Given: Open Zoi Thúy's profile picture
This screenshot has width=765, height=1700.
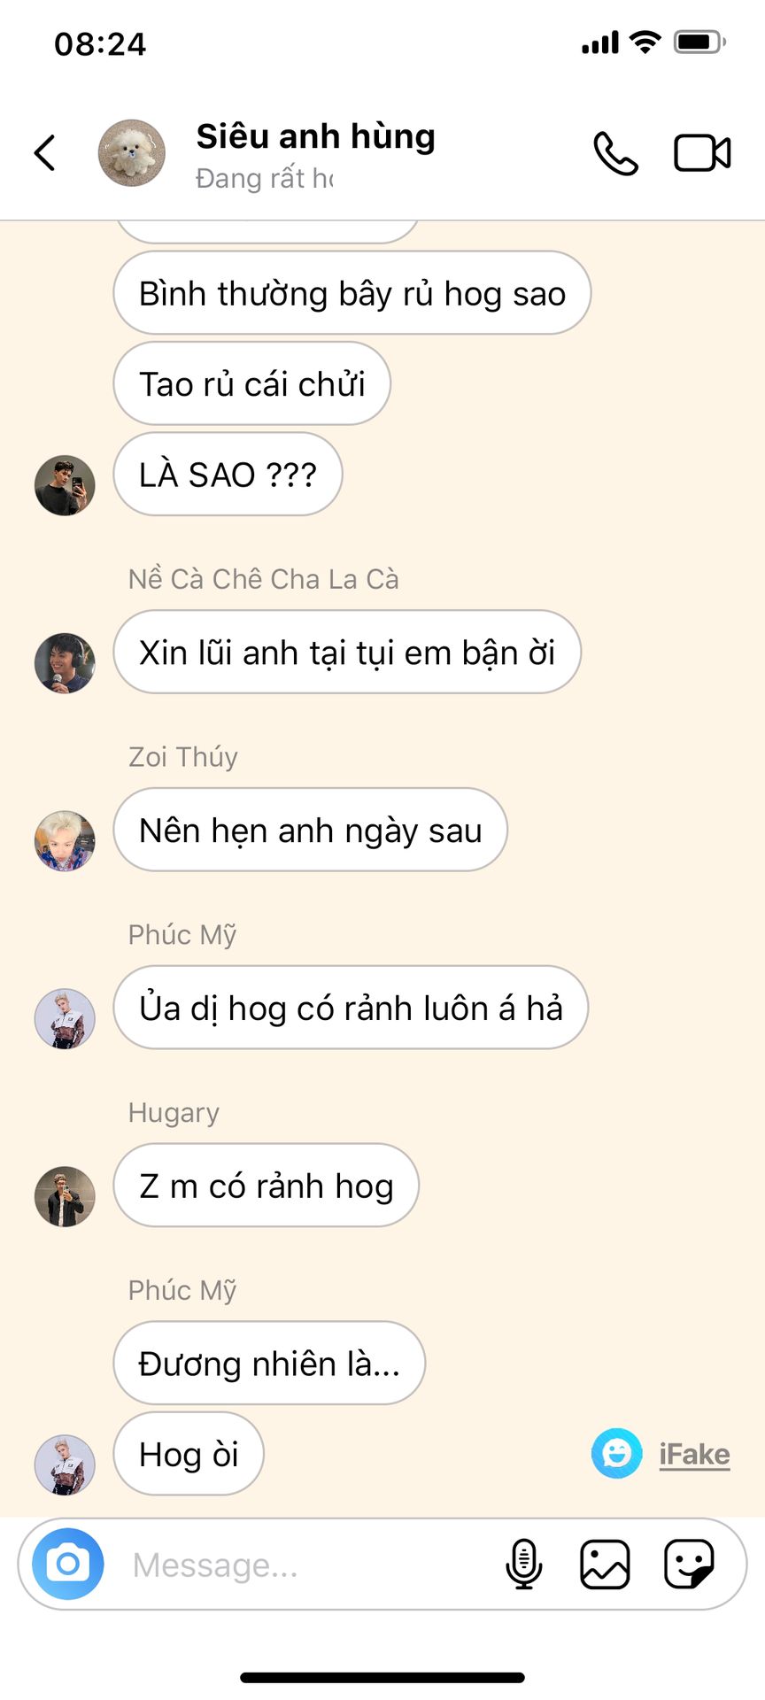Looking at the screenshot, I should click(65, 841).
